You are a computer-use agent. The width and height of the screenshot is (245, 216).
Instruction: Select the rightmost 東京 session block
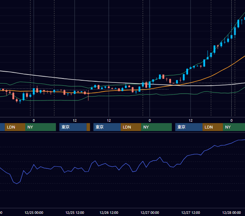click(x=189, y=127)
